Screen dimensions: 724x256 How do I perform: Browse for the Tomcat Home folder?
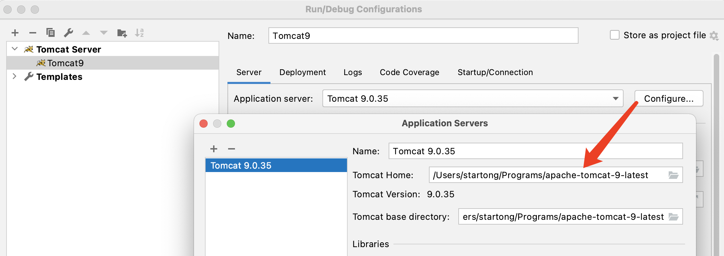pos(673,175)
